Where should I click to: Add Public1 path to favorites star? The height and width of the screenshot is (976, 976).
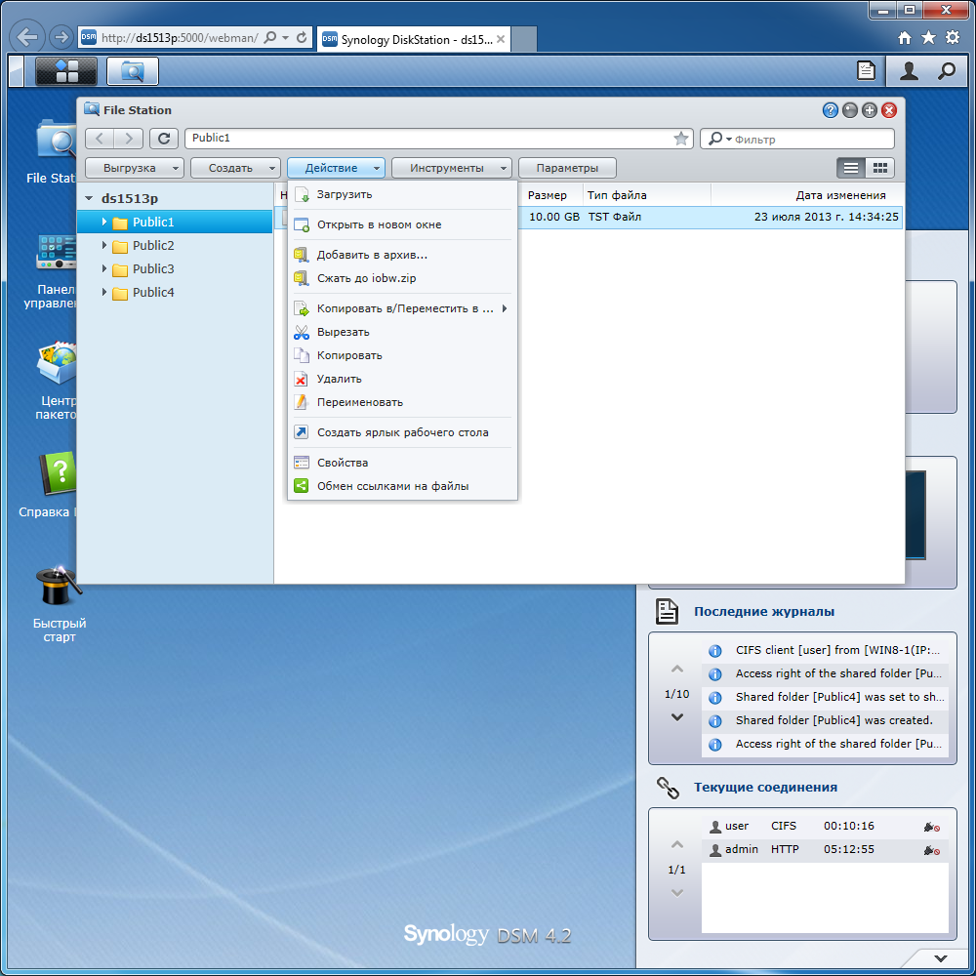point(681,139)
